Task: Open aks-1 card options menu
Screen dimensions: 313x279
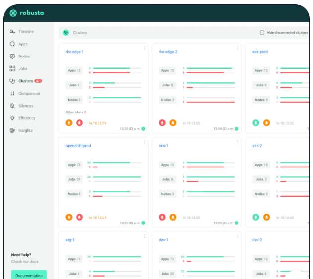Action: tap(238, 142)
